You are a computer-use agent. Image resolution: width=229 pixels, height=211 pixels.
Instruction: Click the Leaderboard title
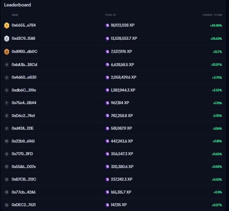(x=17, y=5)
